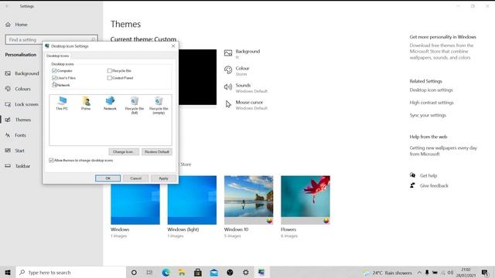Open Microsoft Store from taskbar

tap(198, 273)
